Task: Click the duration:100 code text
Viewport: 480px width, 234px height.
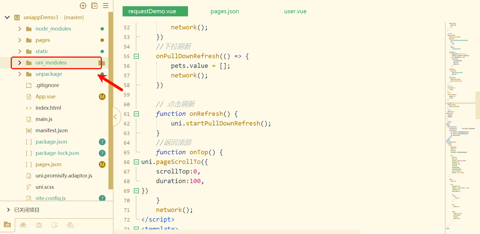Action: (x=180, y=181)
